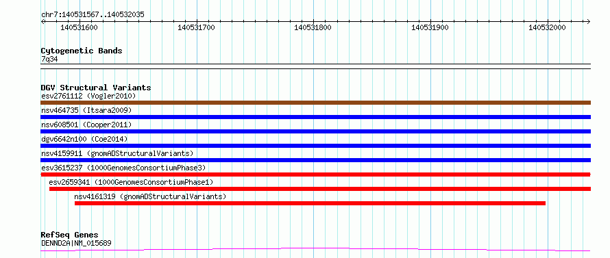Open the esv3615237 1000GenomesConsortiumPhase3 label
Viewport: 610px width, 258px height.
123,168
